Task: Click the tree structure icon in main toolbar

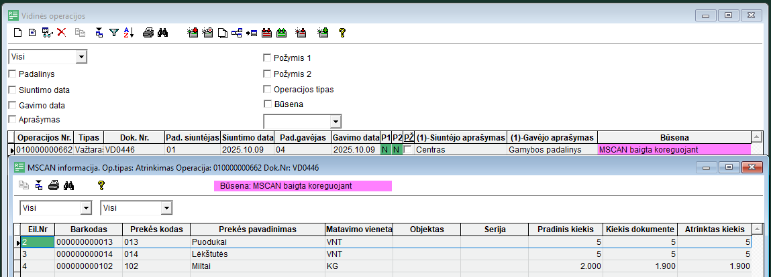Action: 237,32
